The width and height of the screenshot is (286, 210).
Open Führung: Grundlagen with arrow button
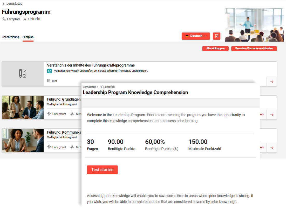271,114
